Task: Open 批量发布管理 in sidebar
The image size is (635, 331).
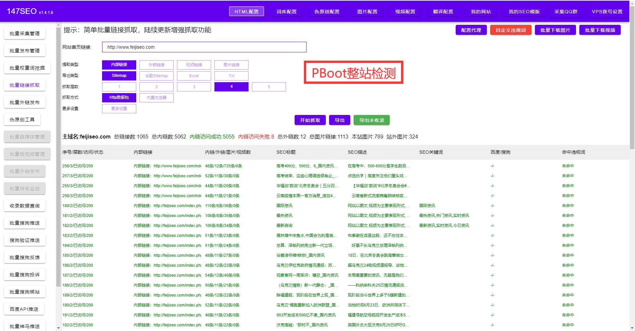Action: pos(25,51)
